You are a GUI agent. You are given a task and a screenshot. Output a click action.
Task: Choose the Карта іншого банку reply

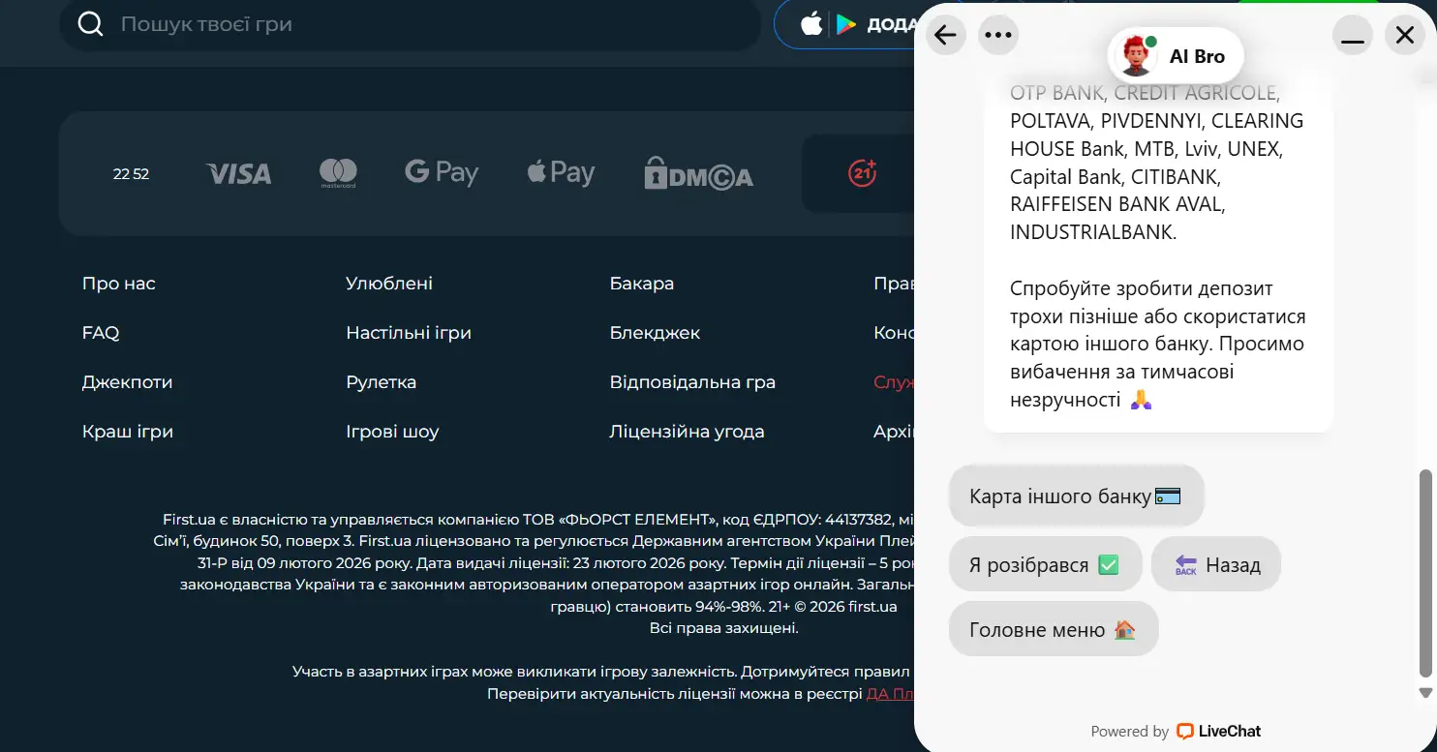pyautogui.click(x=1077, y=496)
